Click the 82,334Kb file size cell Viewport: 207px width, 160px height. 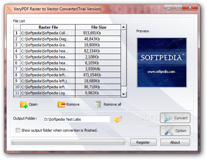tap(98, 51)
